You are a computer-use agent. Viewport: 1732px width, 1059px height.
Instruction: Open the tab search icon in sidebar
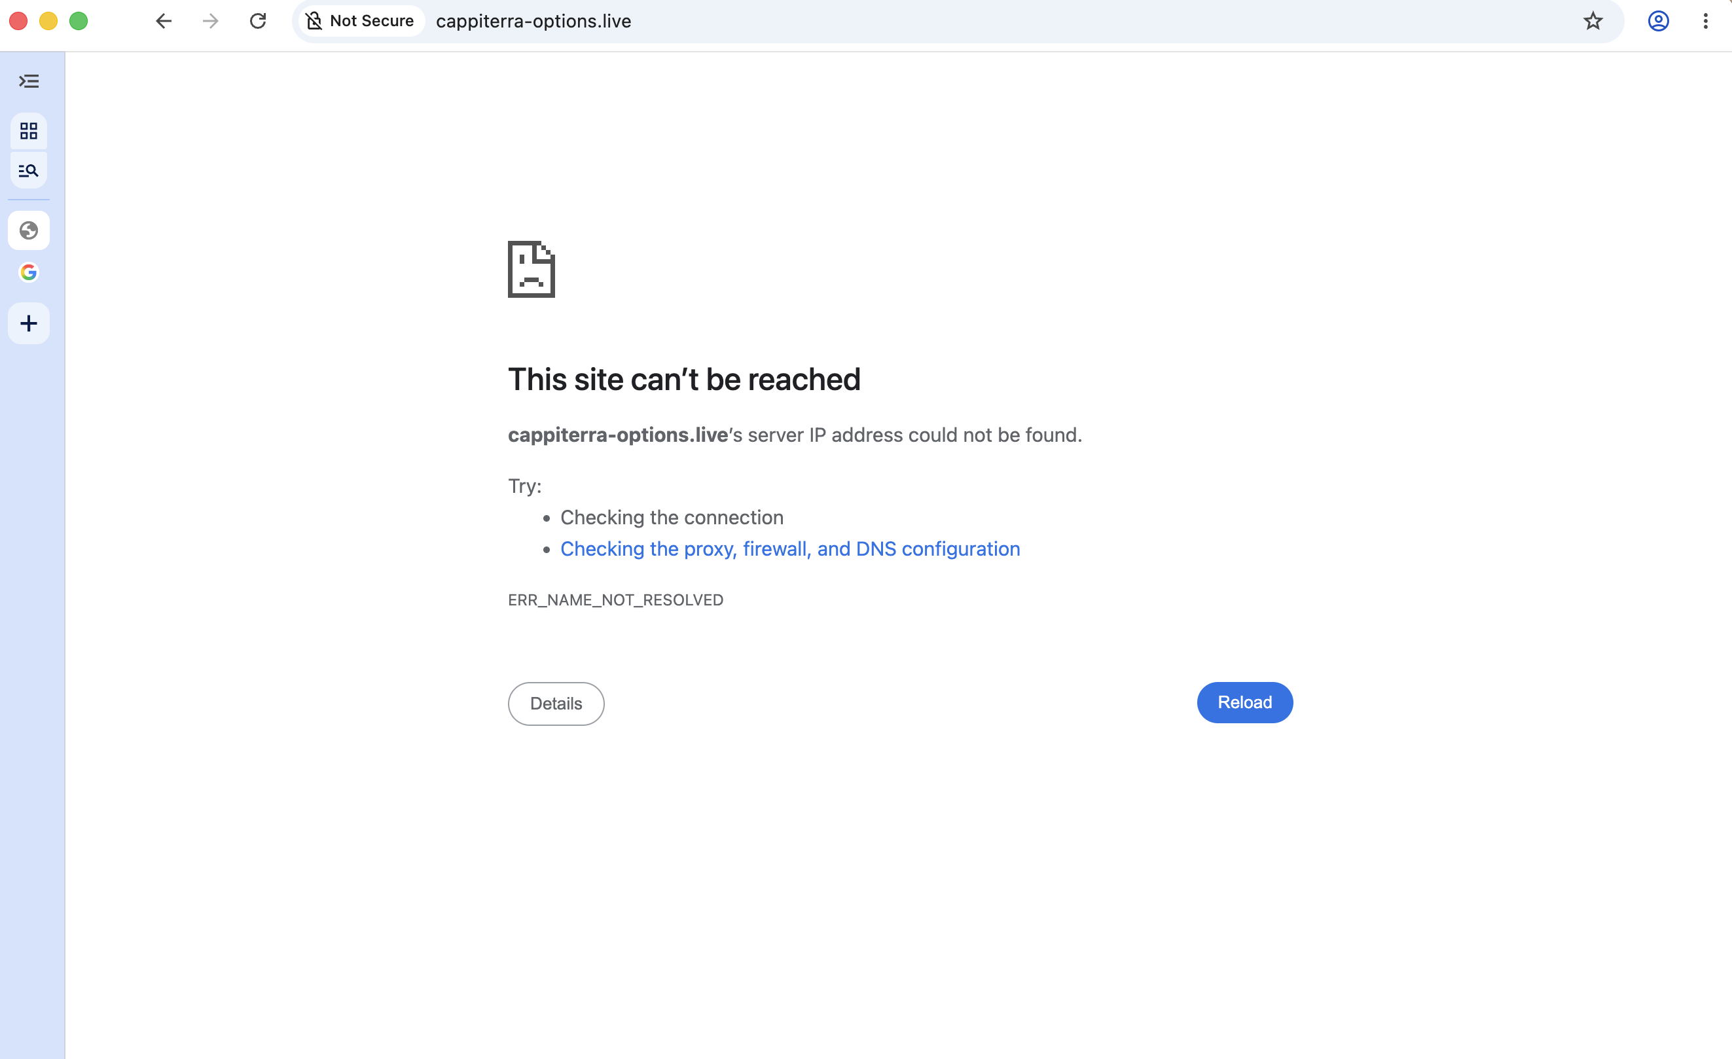click(x=29, y=170)
